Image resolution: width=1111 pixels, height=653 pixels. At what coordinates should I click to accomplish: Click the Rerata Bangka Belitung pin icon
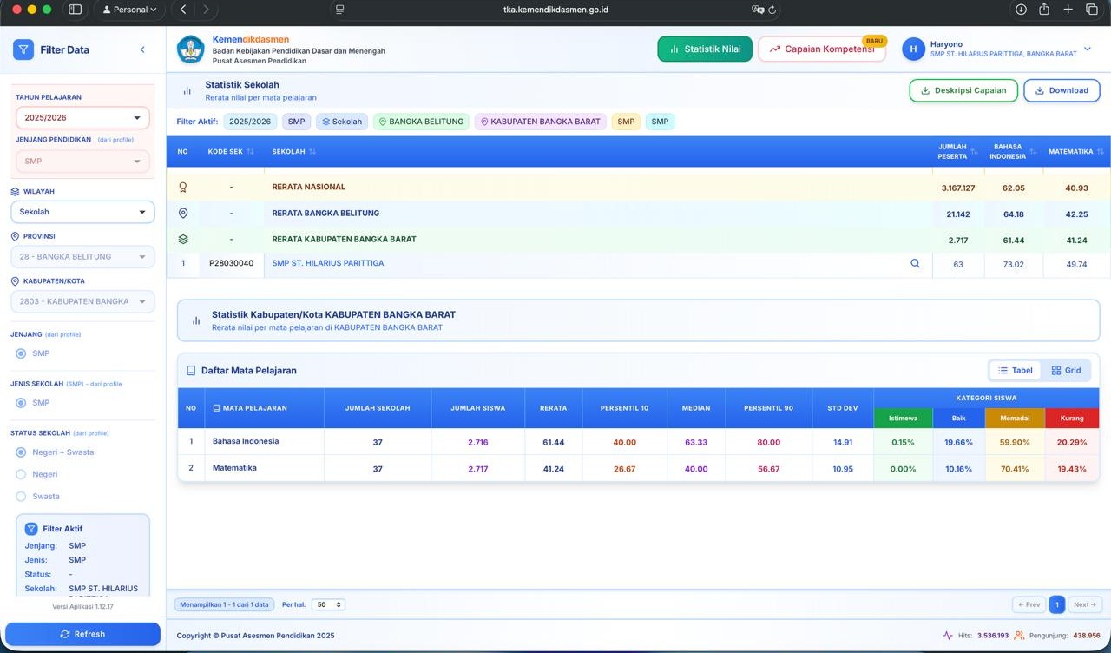182,213
